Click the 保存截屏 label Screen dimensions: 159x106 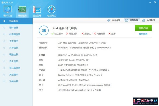click(134, 20)
